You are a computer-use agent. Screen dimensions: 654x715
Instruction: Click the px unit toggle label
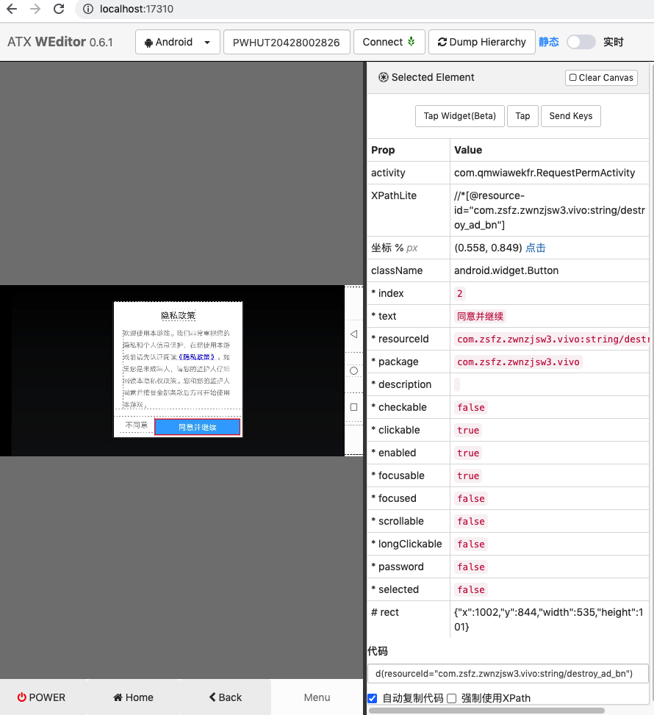pos(412,248)
